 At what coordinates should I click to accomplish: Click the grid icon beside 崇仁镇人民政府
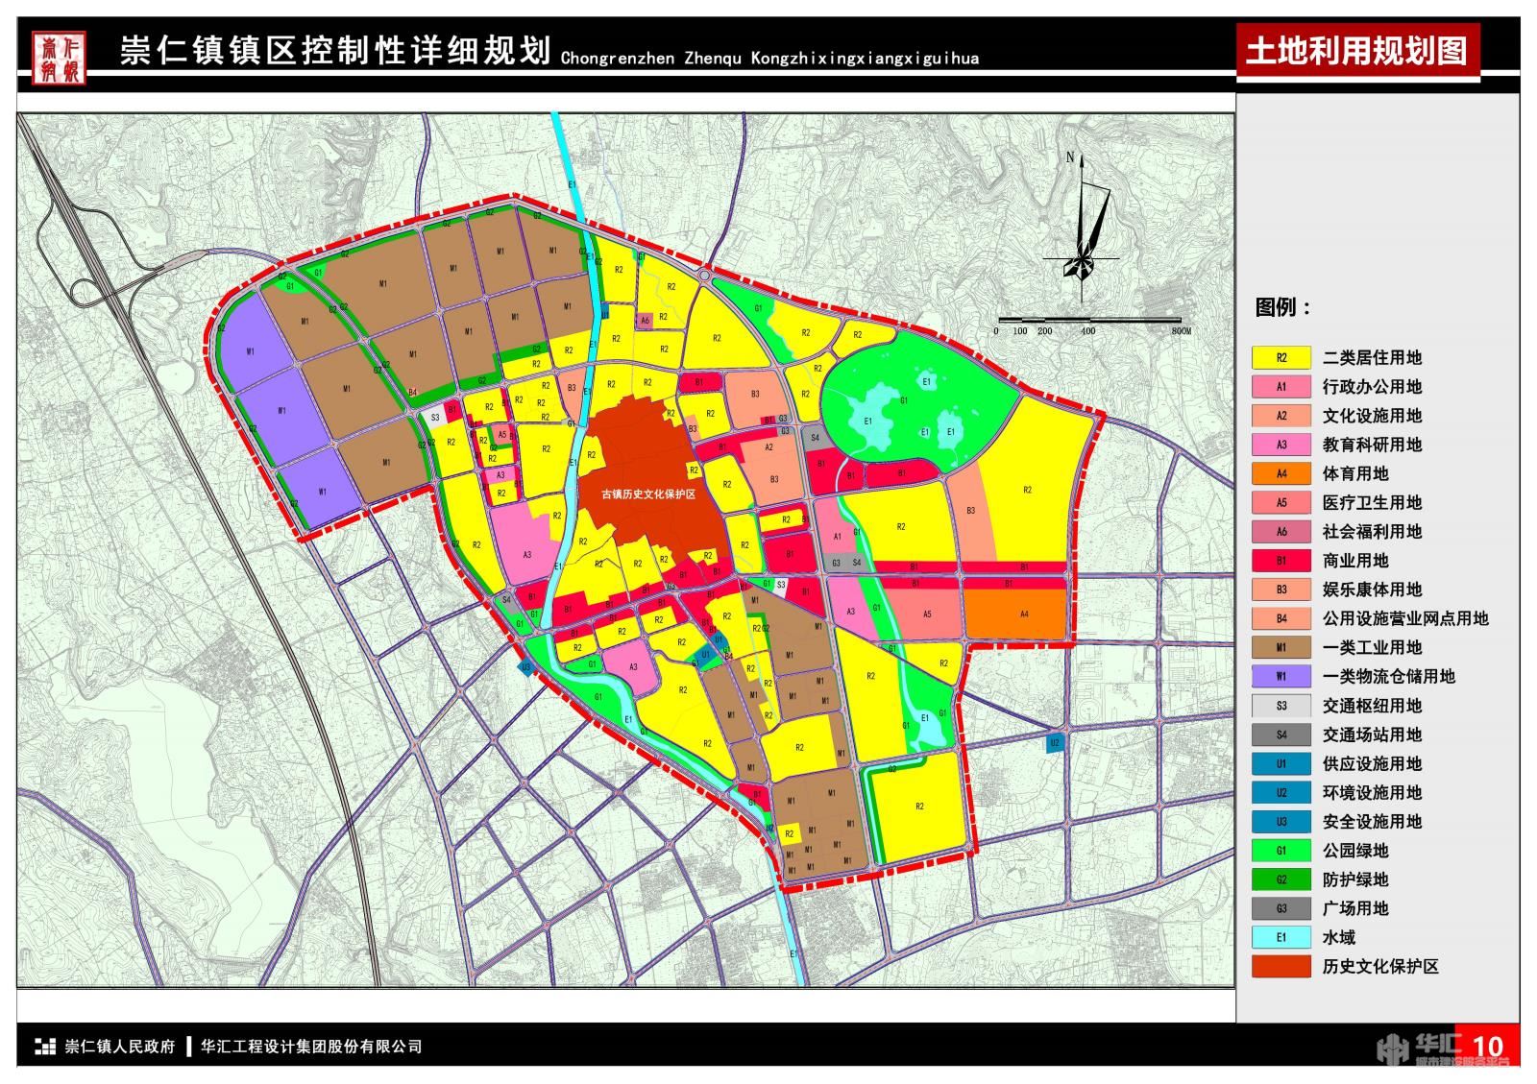point(45,1047)
